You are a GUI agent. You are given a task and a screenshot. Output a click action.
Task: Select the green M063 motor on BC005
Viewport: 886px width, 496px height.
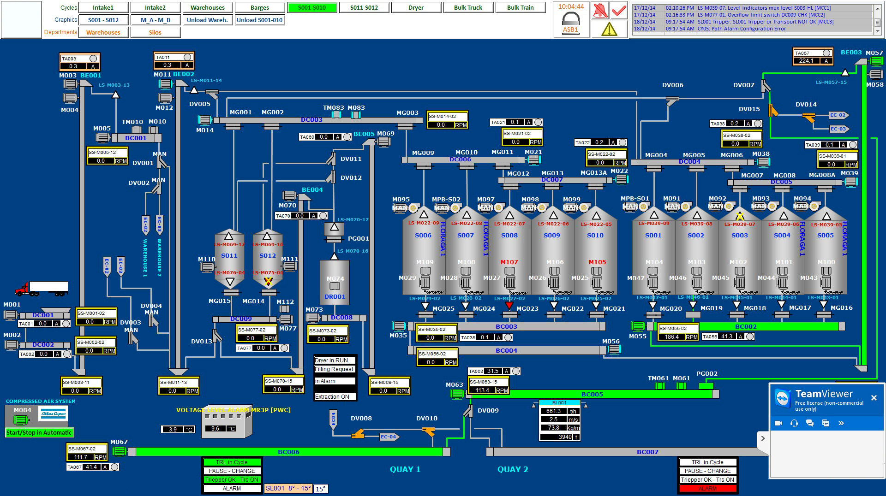pos(457,394)
